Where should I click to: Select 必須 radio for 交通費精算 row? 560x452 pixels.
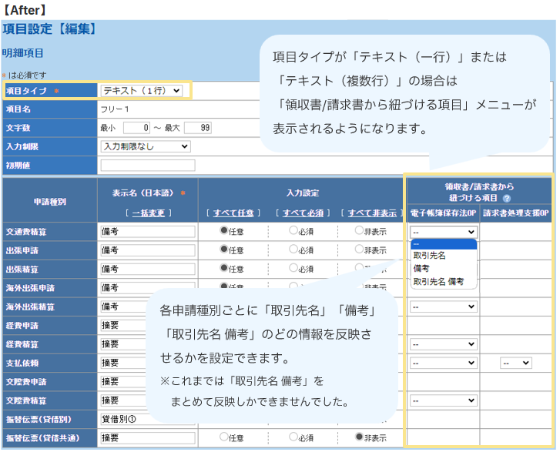point(293,230)
